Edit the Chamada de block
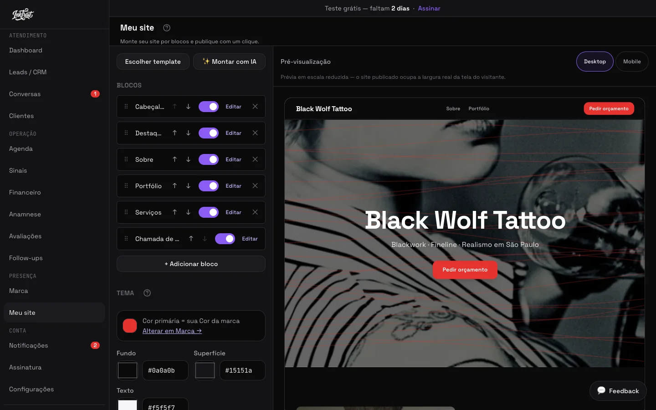Screen dimensions: 656x410 pyautogui.click(x=250, y=239)
